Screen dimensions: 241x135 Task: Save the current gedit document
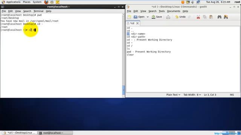157,17
